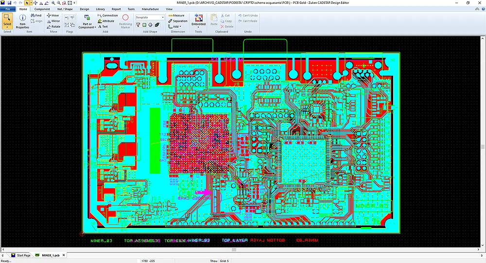Add a Connection
The width and height of the screenshot is (486, 263).
tap(107, 15)
